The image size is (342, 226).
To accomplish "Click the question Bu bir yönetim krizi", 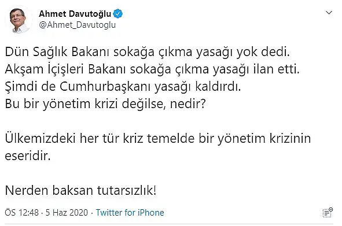I will pyautogui.click(x=105, y=104).
